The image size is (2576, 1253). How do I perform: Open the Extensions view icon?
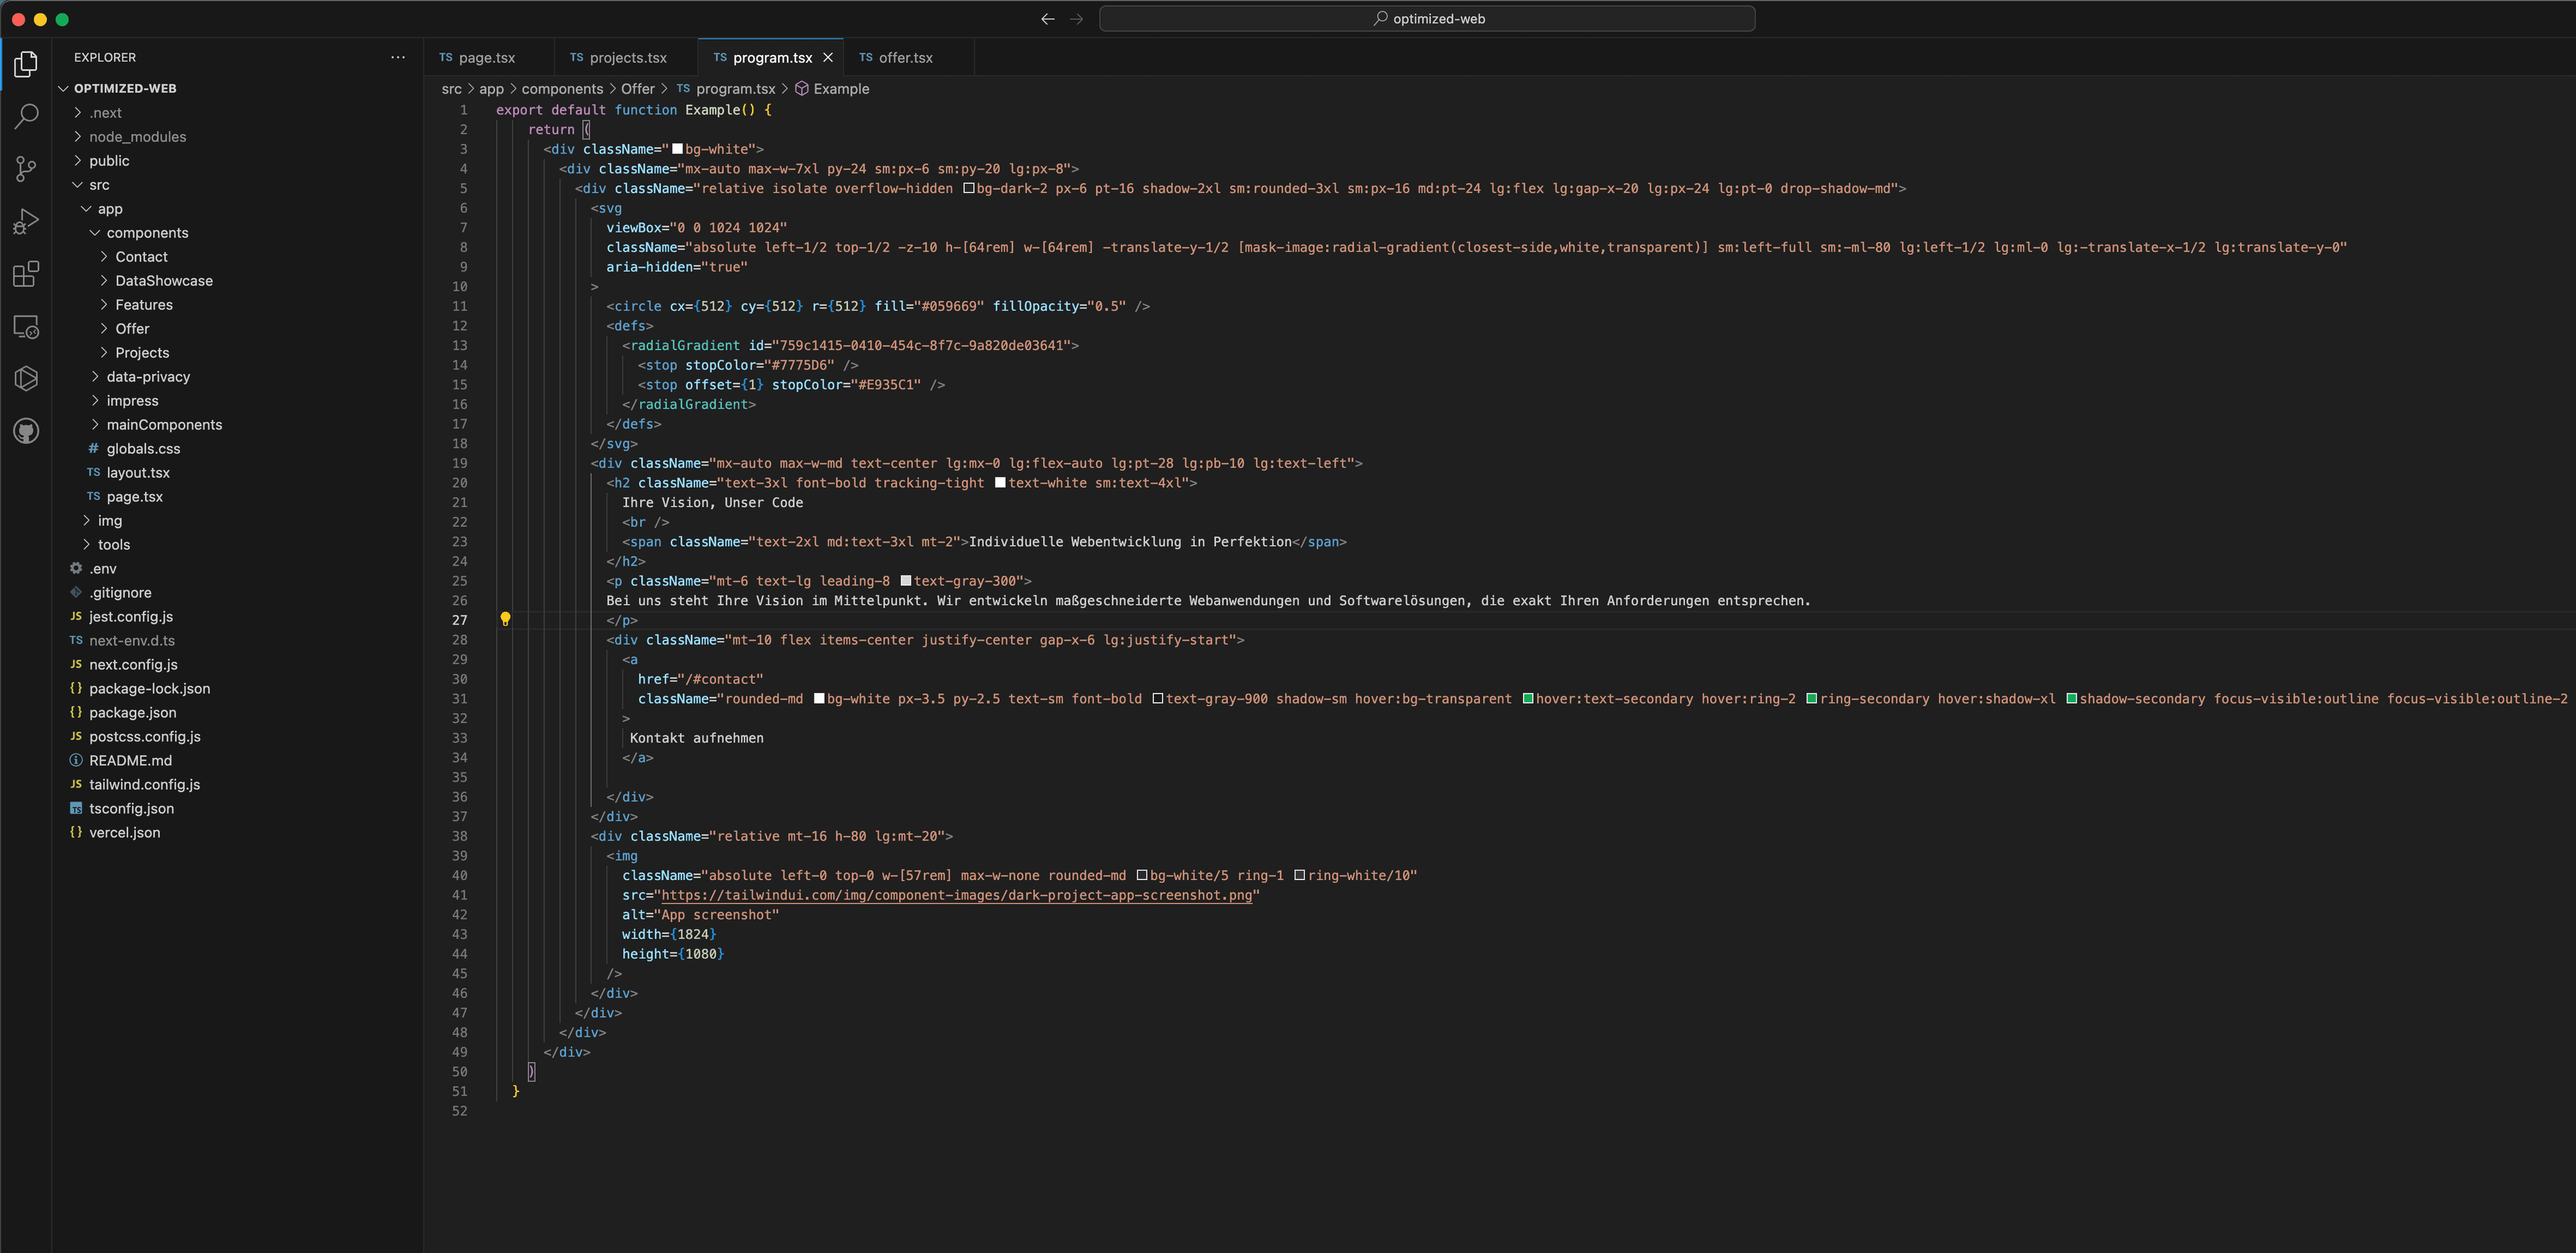tap(26, 274)
